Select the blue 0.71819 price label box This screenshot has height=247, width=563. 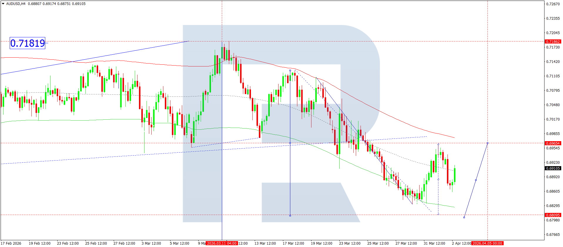27,43
